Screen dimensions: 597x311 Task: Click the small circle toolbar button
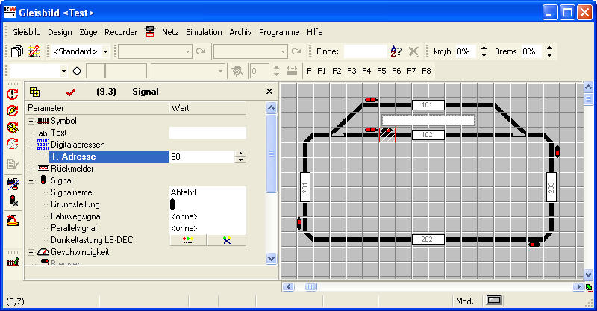click(77, 71)
